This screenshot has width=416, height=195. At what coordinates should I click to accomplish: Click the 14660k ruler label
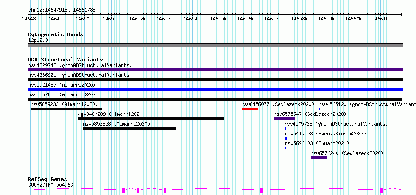pyautogui.click(x=354, y=19)
